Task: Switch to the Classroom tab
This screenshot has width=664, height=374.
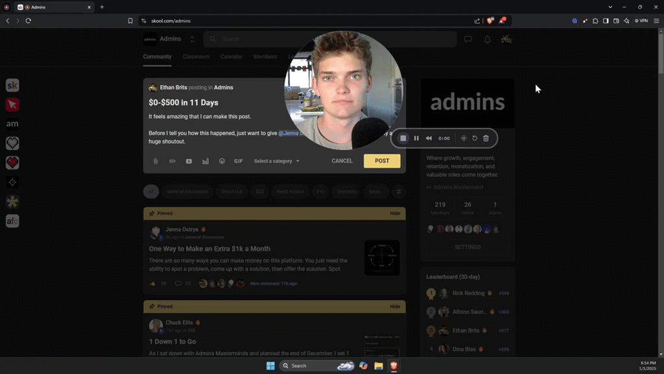Action: point(196,56)
